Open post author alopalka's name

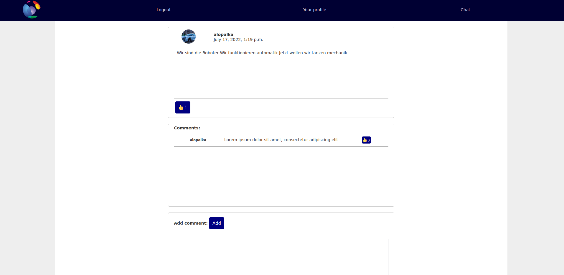pos(223,34)
